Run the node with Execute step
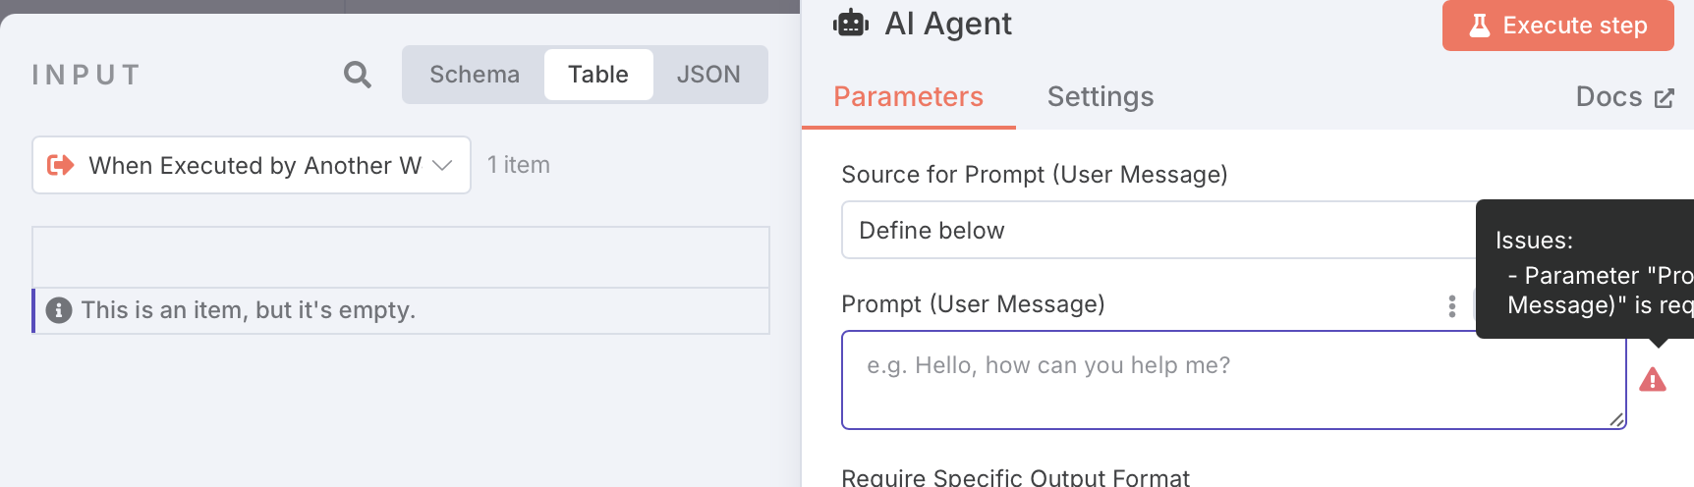 click(1558, 26)
